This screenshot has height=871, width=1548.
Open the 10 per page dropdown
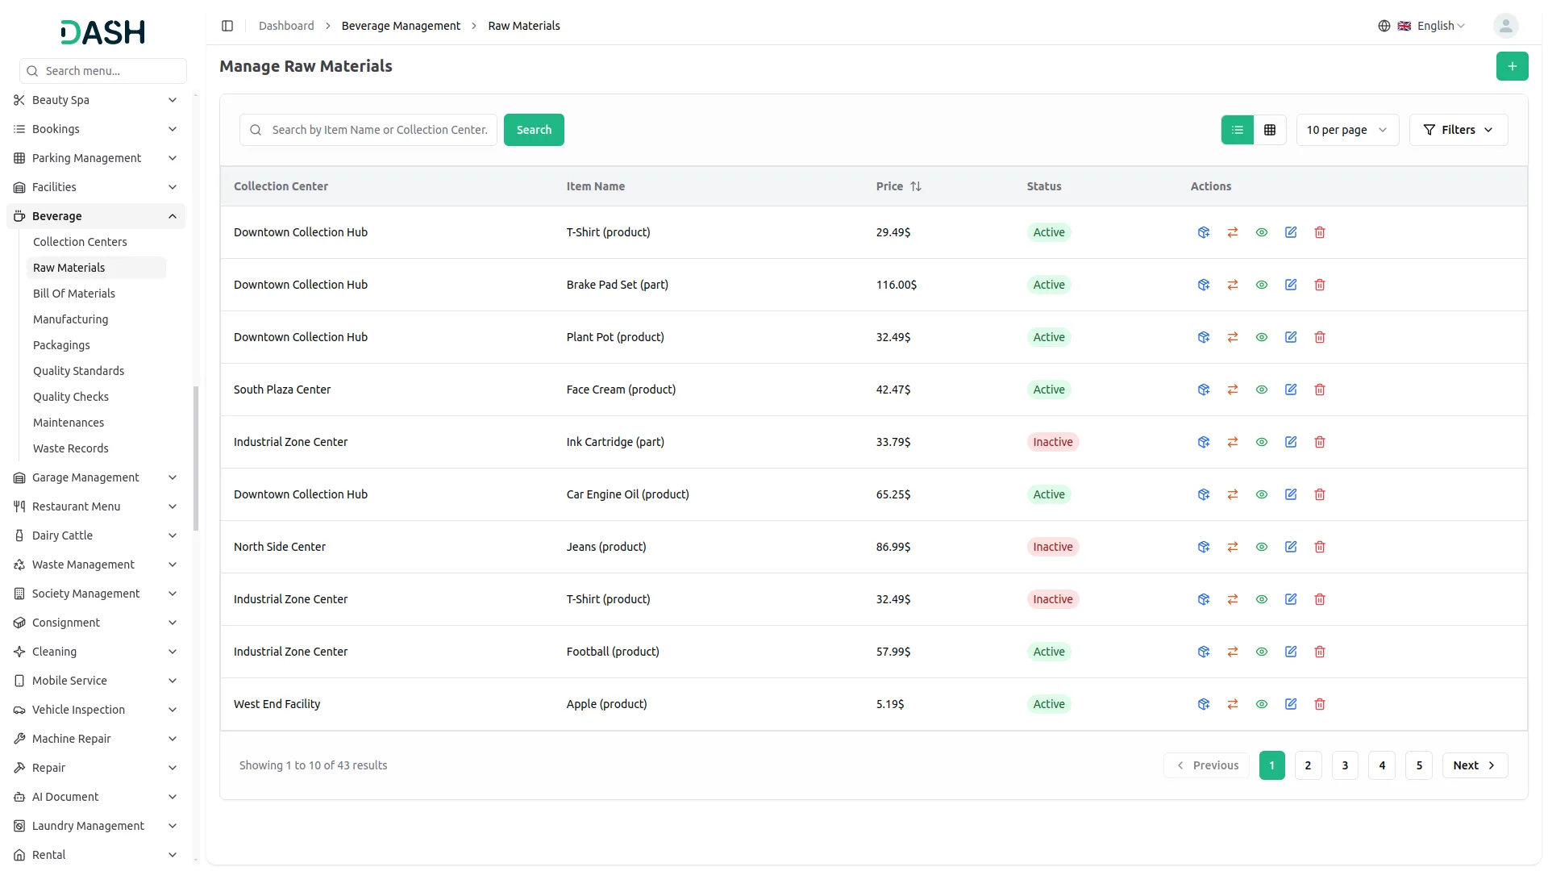[1346, 130]
